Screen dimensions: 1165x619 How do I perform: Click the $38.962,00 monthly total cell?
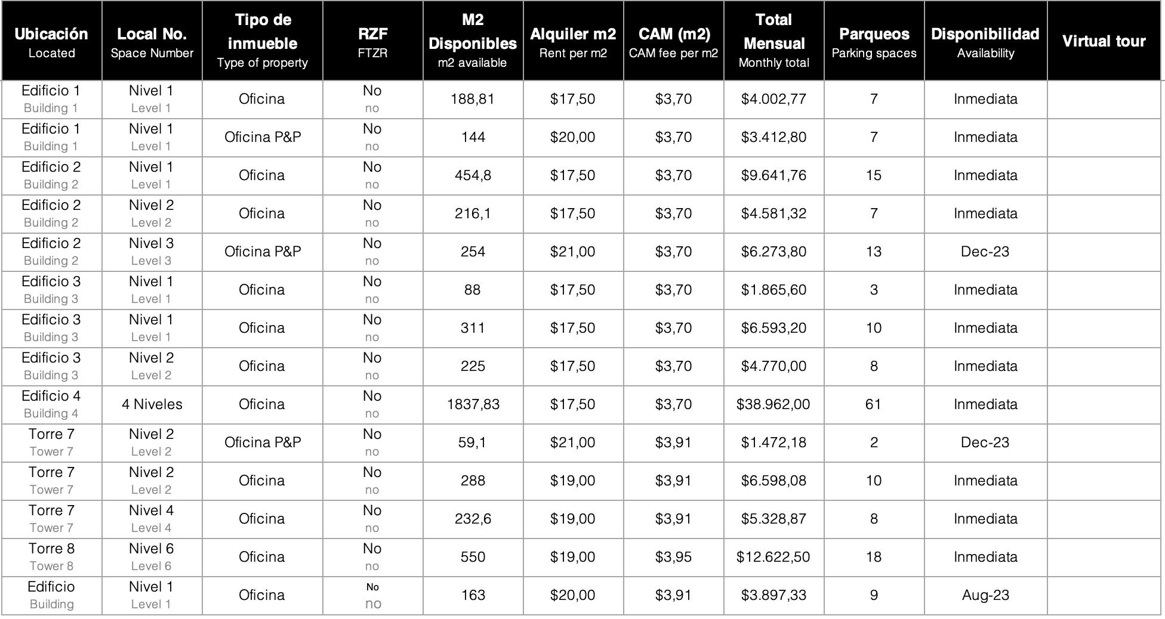tap(773, 405)
